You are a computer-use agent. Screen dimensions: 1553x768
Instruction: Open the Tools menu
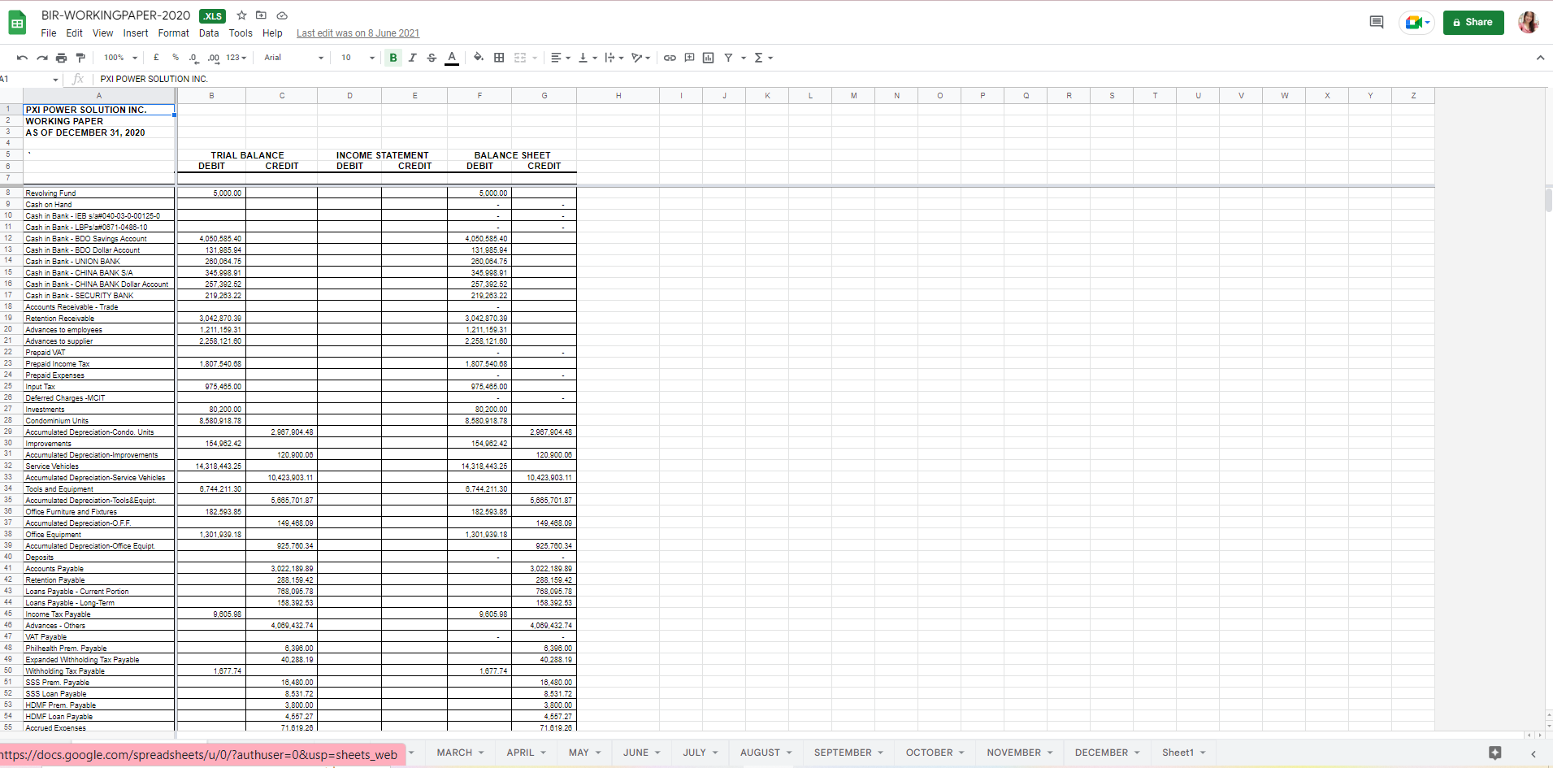point(241,33)
